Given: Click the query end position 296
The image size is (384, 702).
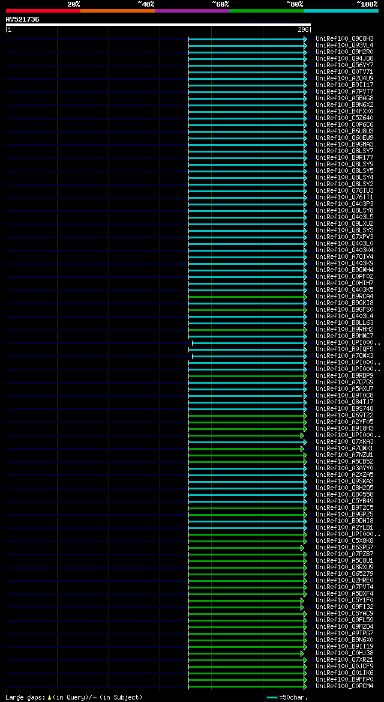Looking at the screenshot, I should click(x=303, y=29).
